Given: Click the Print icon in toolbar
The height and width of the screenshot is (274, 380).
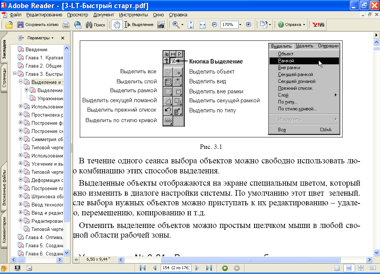Looking at the screenshot, I should tap(66, 25).
